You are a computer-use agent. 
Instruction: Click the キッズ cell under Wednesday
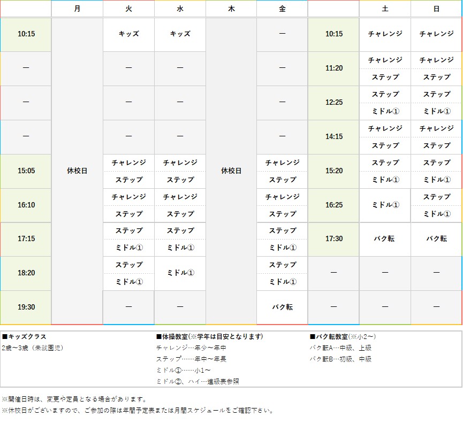(180, 34)
